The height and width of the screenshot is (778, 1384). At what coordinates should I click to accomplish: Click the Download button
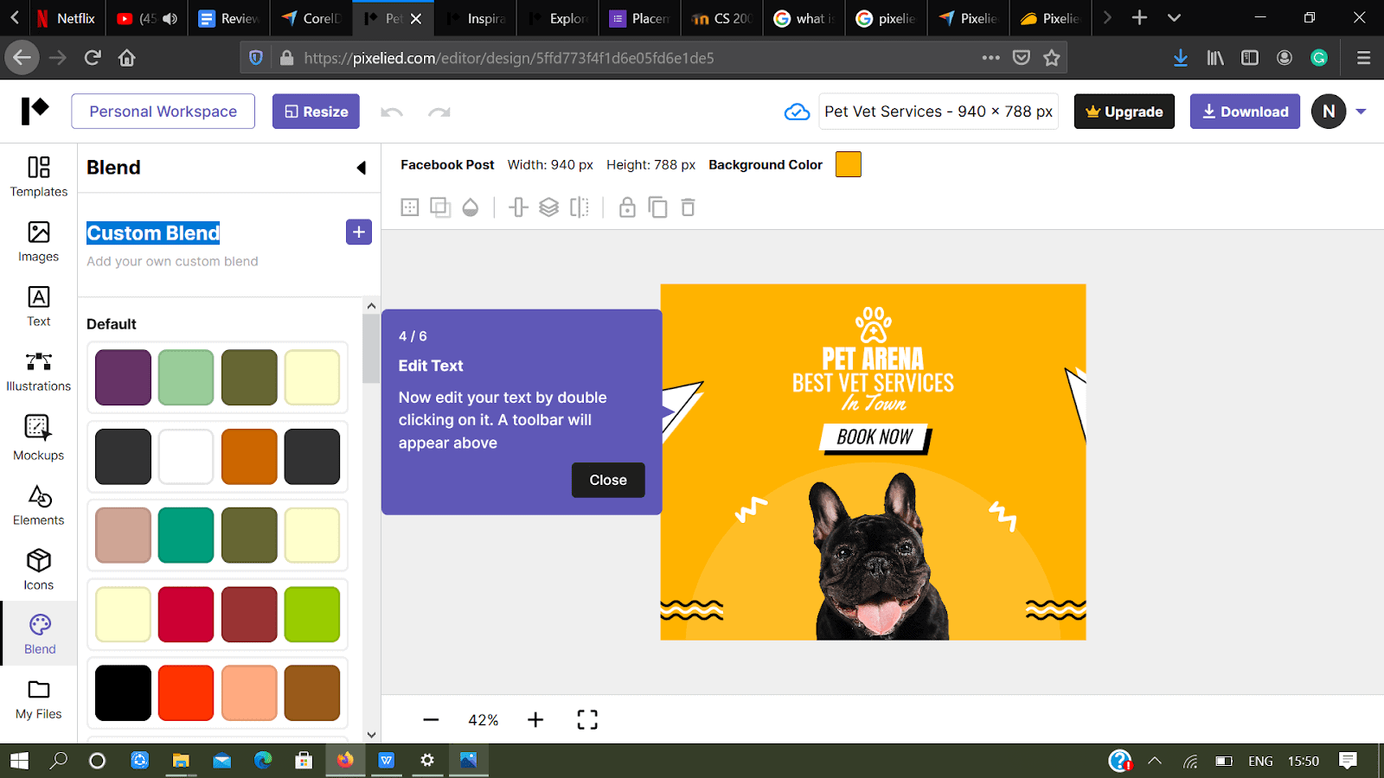tap(1245, 112)
